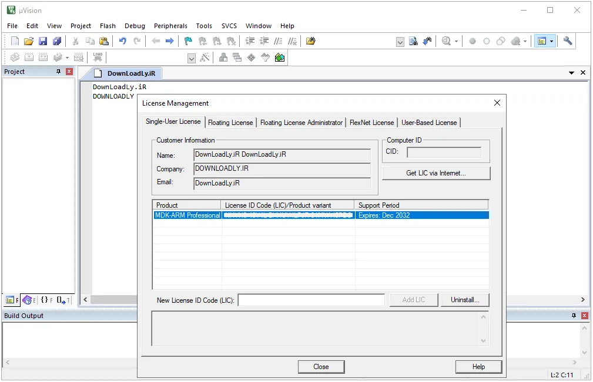Open the SVCS menu

coord(229,26)
